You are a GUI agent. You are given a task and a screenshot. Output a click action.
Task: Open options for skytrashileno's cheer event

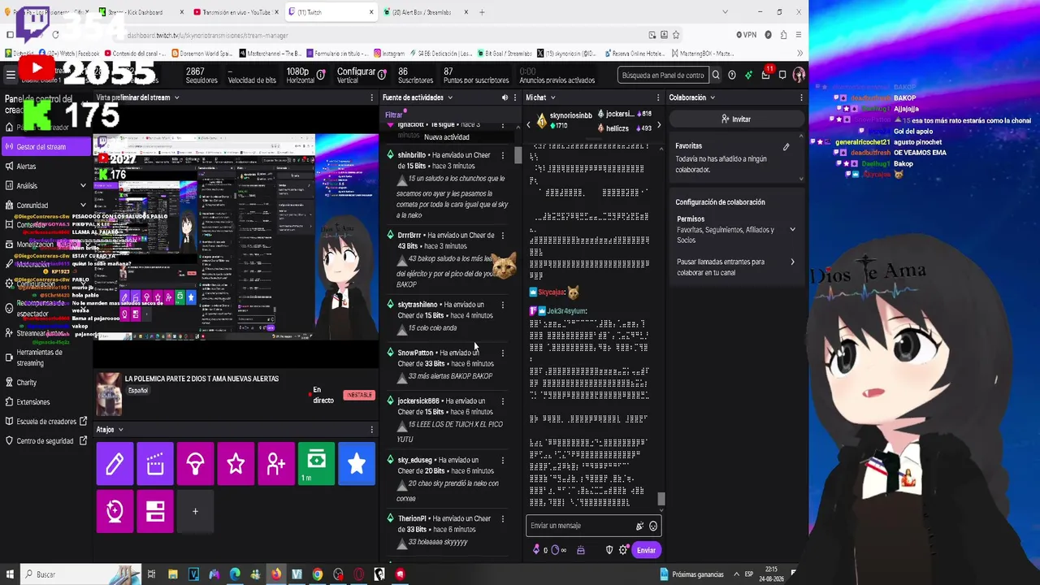(502, 305)
